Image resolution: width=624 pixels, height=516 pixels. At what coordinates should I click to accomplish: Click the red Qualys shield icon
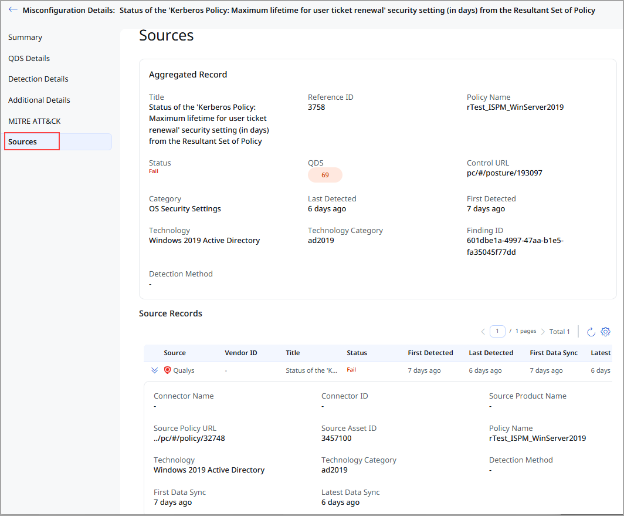pyautogui.click(x=169, y=370)
